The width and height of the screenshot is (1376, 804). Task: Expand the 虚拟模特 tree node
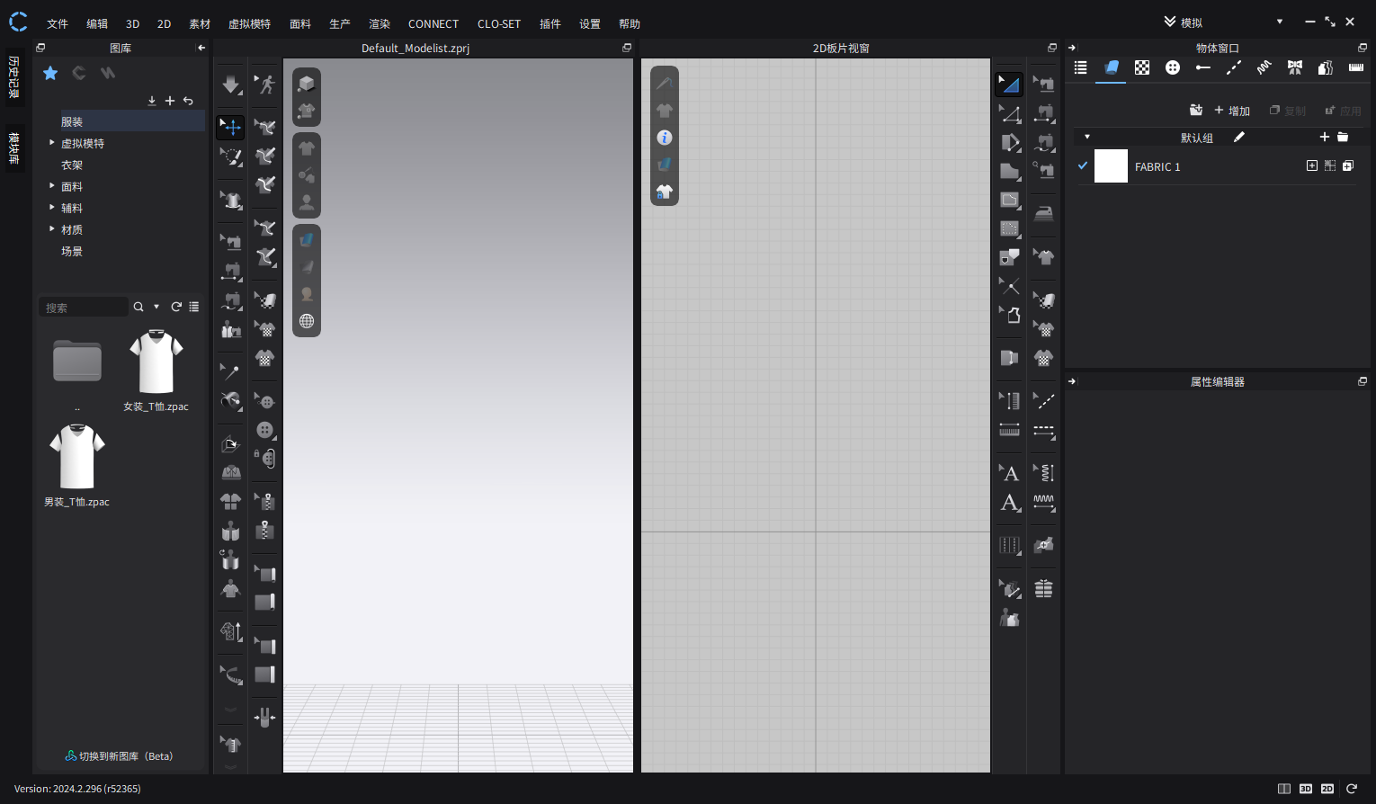[52, 143]
